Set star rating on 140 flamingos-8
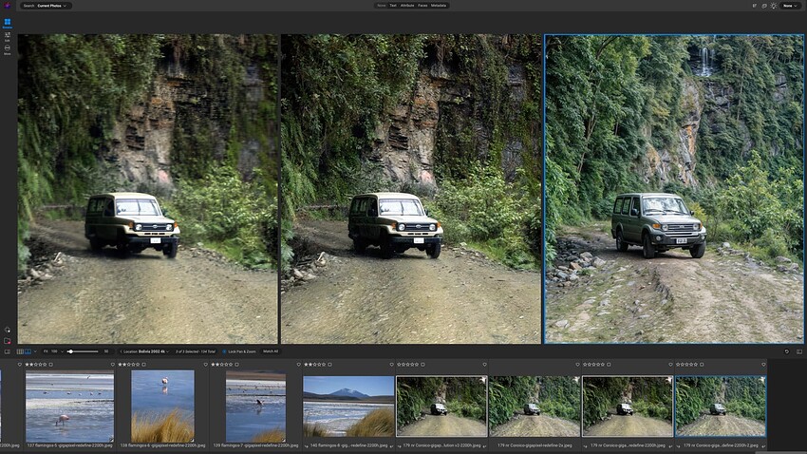 coord(314,365)
